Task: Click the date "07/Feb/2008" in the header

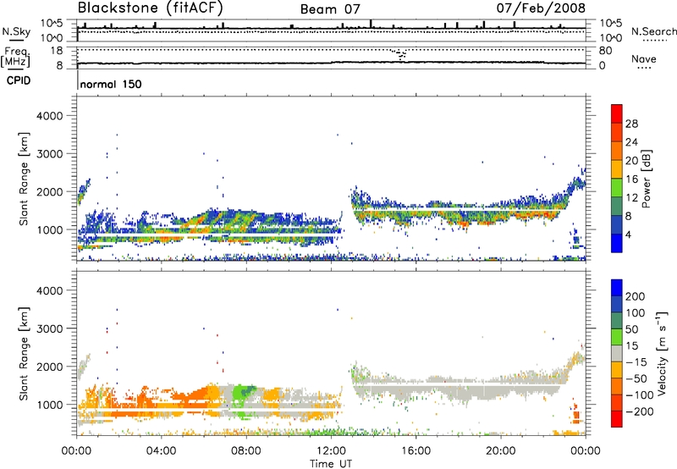Action: point(541,8)
